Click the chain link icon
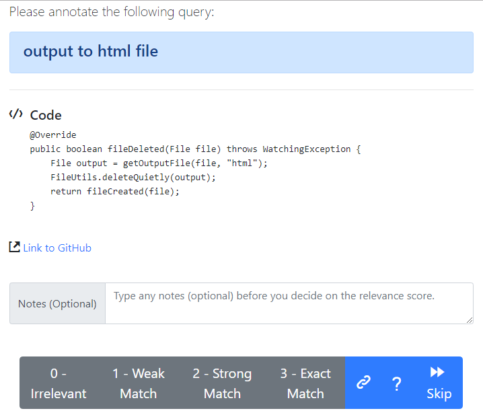Viewport: 483px width, 415px height. (364, 383)
